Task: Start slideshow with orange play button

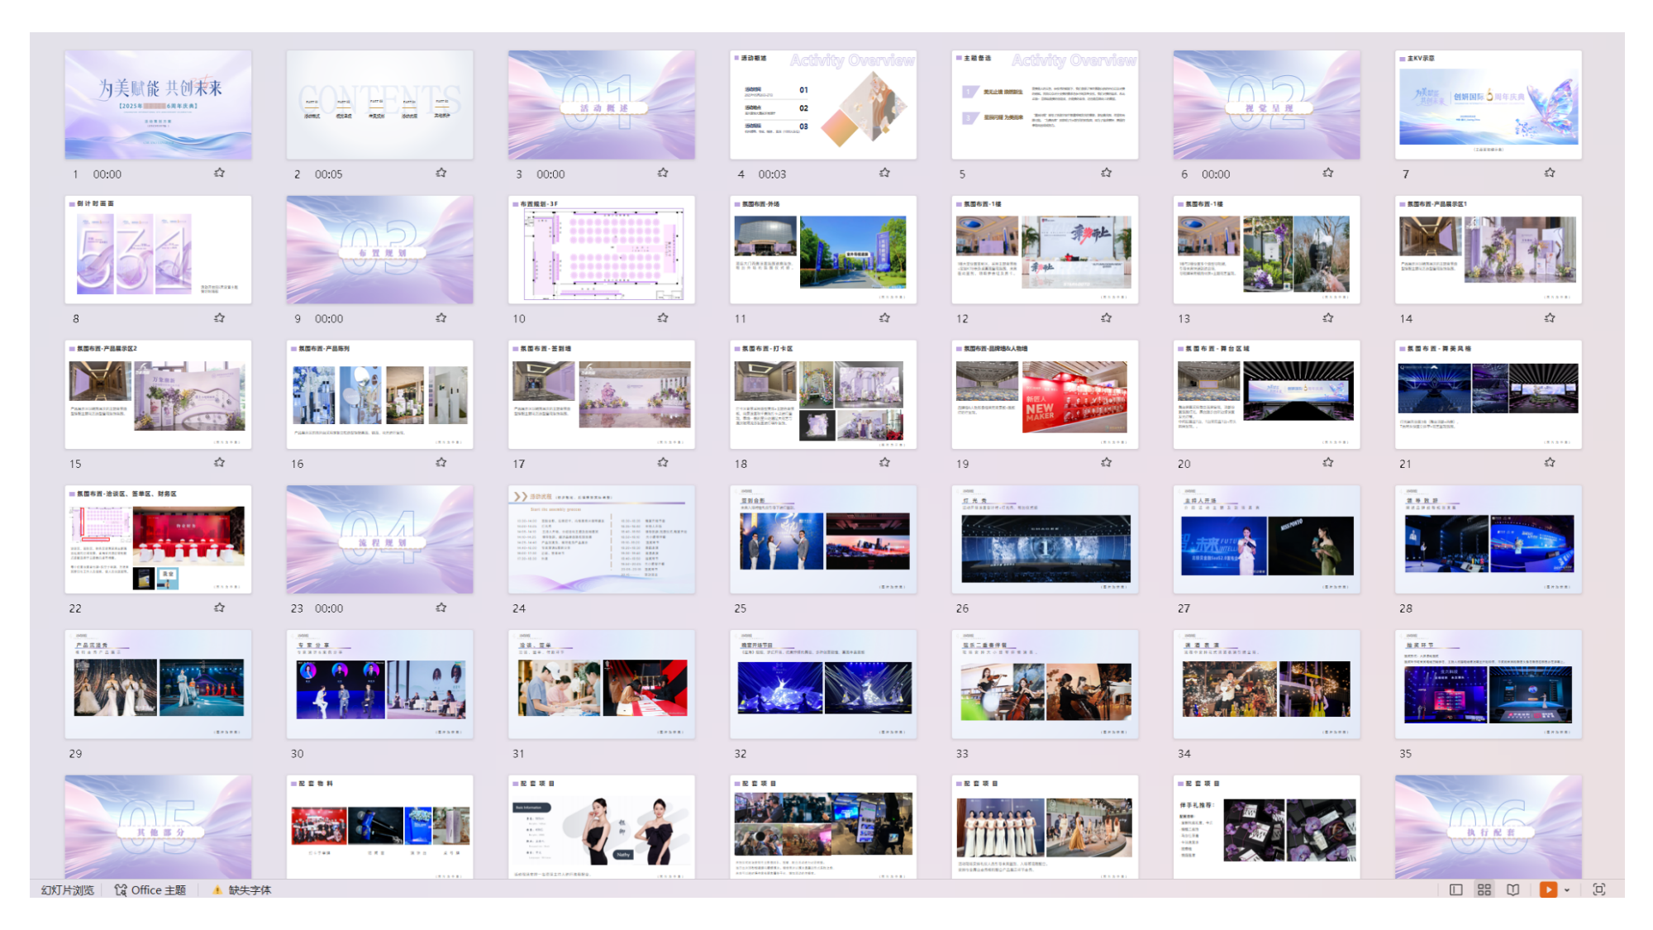Action: pos(1548,889)
